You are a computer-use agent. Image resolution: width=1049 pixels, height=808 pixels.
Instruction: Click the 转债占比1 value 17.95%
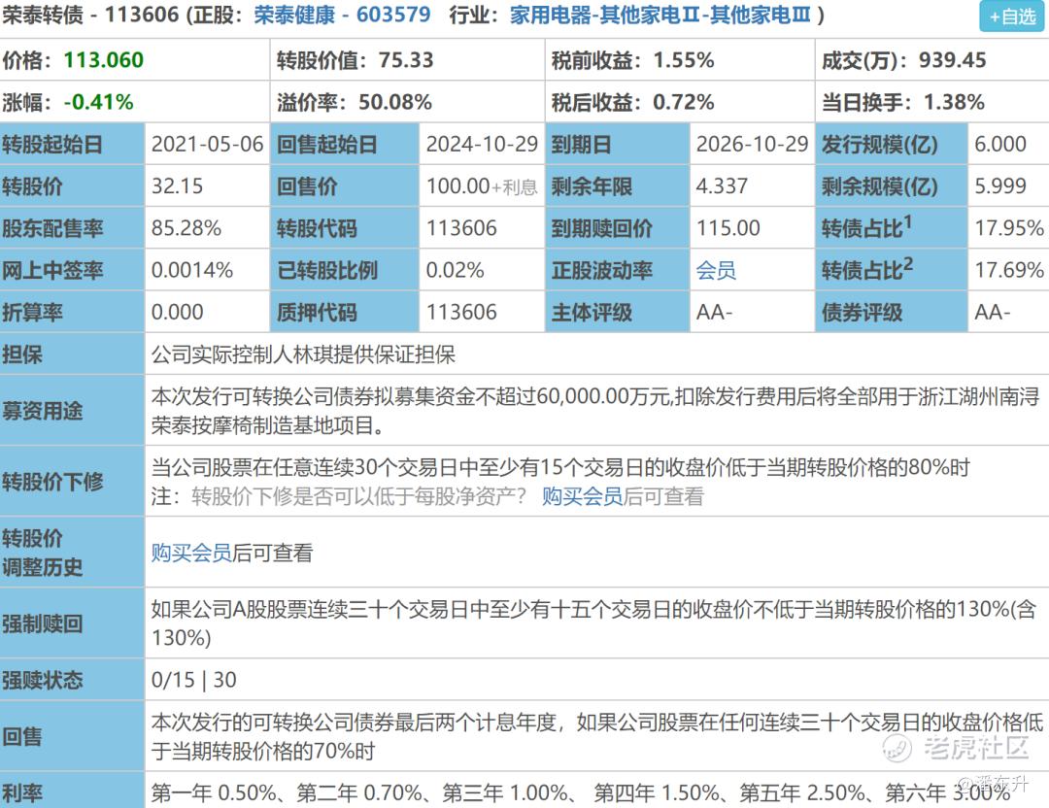coord(1009,228)
